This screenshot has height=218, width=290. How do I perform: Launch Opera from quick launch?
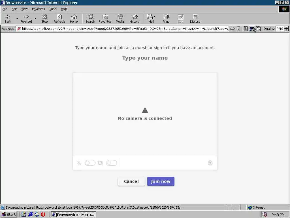[x=43, y=215]
